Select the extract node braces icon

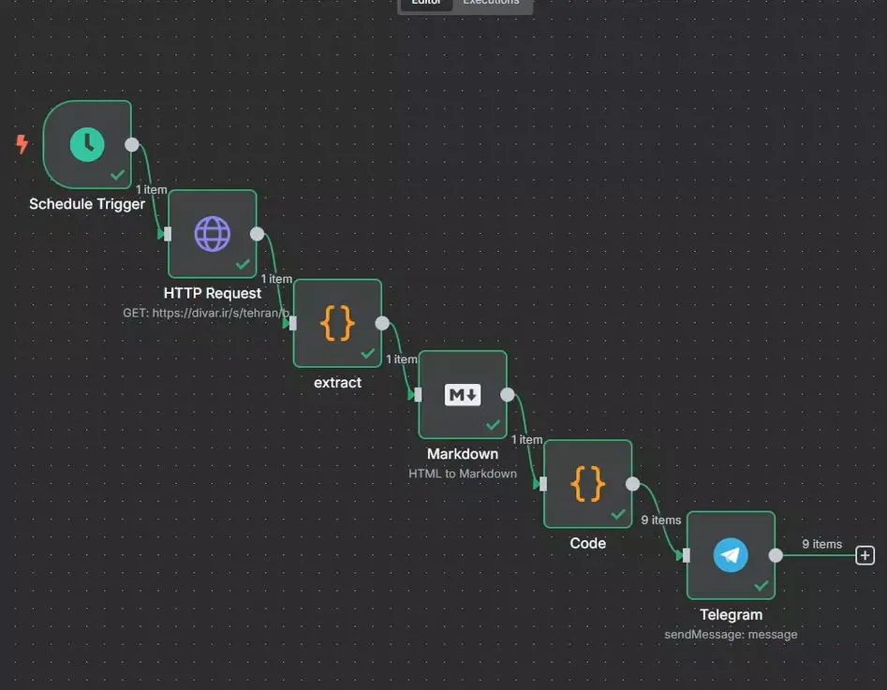[337, 323]
